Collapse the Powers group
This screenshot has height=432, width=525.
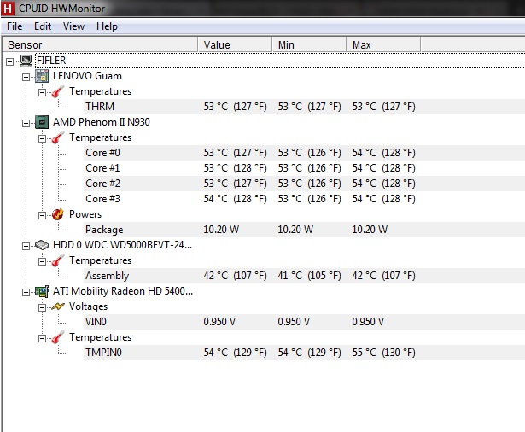(42, 215)
